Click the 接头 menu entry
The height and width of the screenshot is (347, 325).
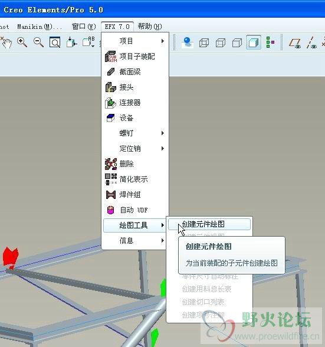[x=134, y=87]
